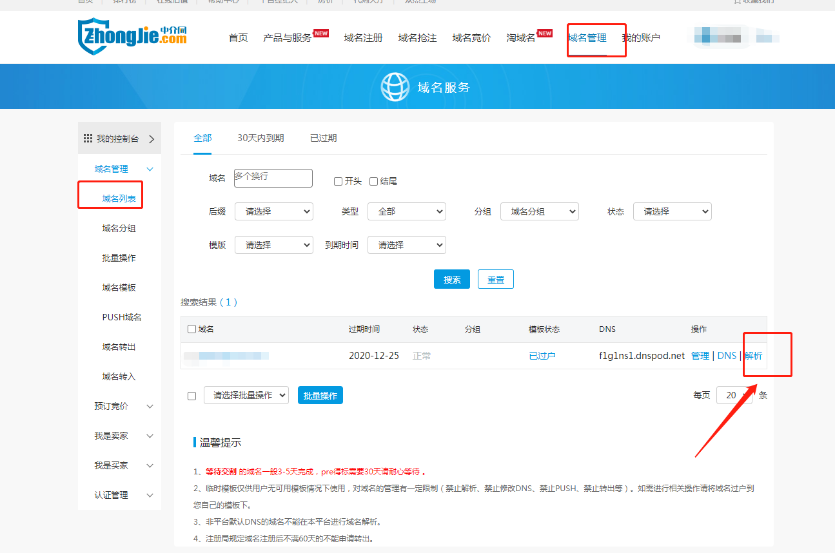Open the 类型 dropdown showing 全部

pyautogui.click(x=406, y=211)
